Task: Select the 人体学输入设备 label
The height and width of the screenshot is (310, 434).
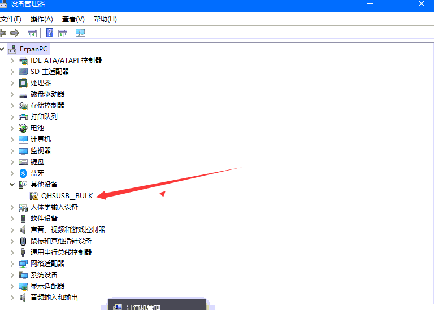Action: 54,207
